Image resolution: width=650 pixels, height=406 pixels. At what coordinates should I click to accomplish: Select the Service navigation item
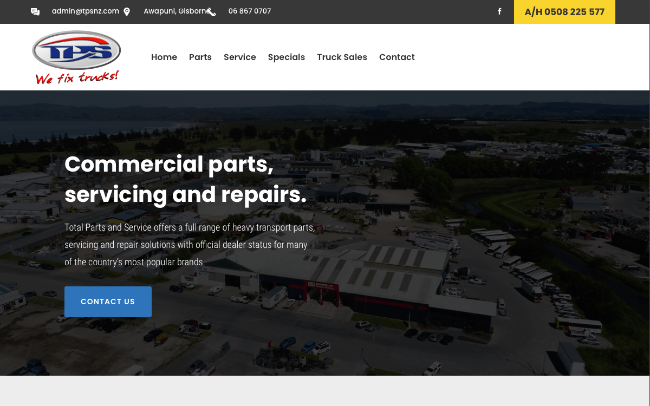[x=240, y=57]
